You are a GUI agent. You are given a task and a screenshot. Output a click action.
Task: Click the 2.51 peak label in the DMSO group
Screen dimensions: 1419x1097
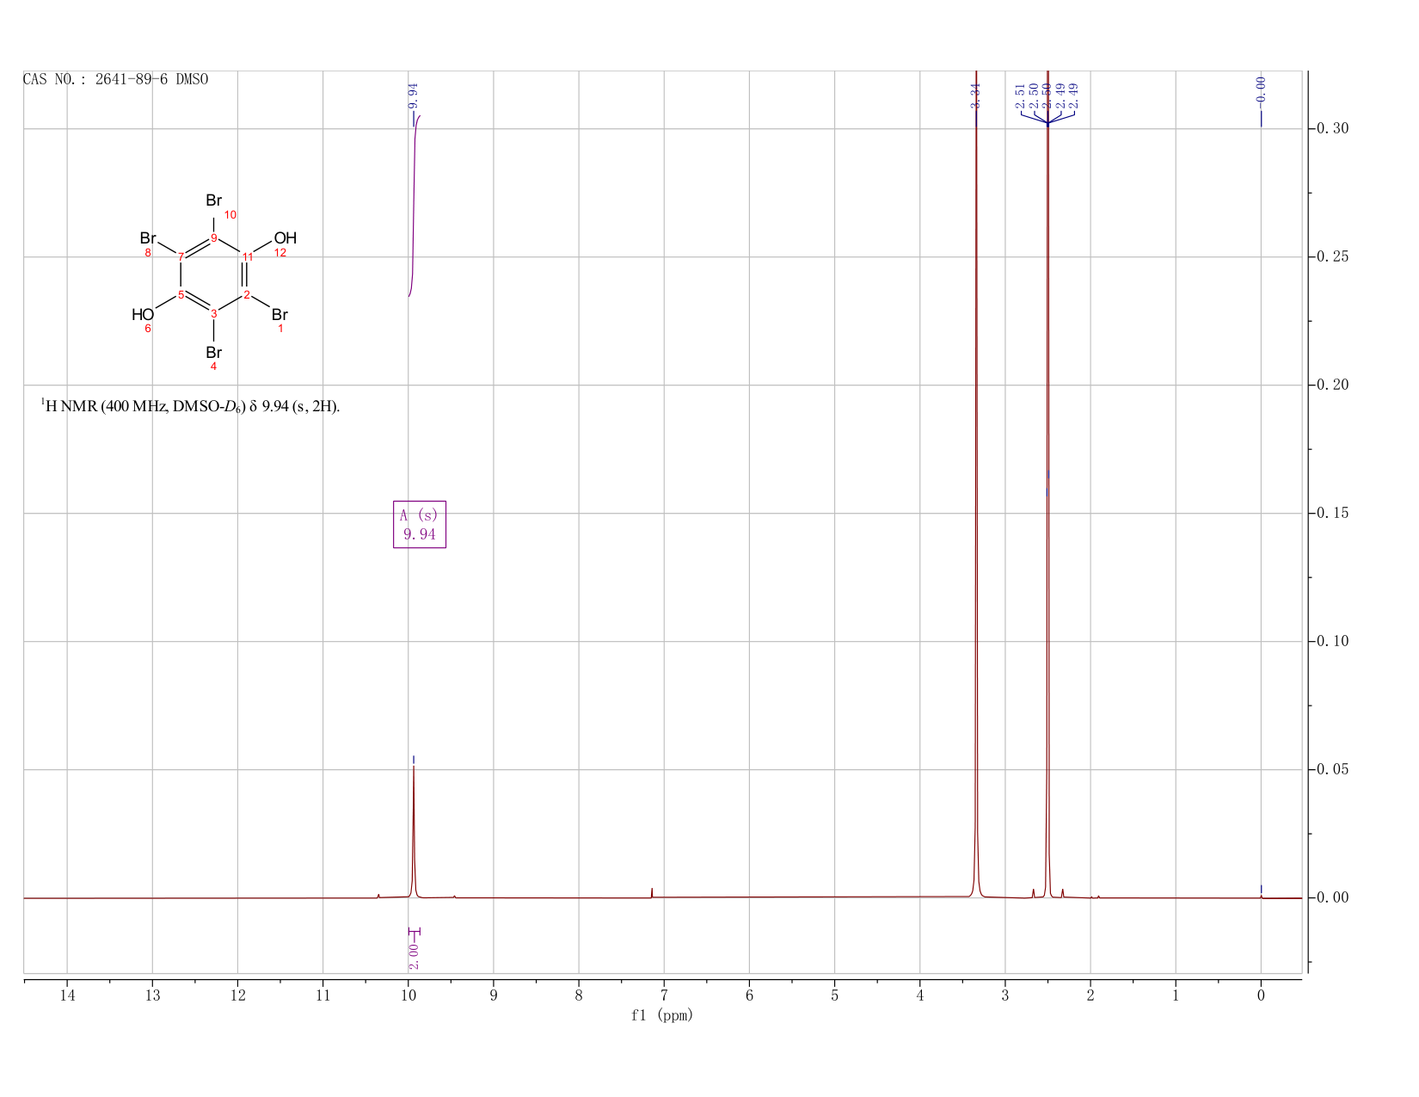point(1020,95)
